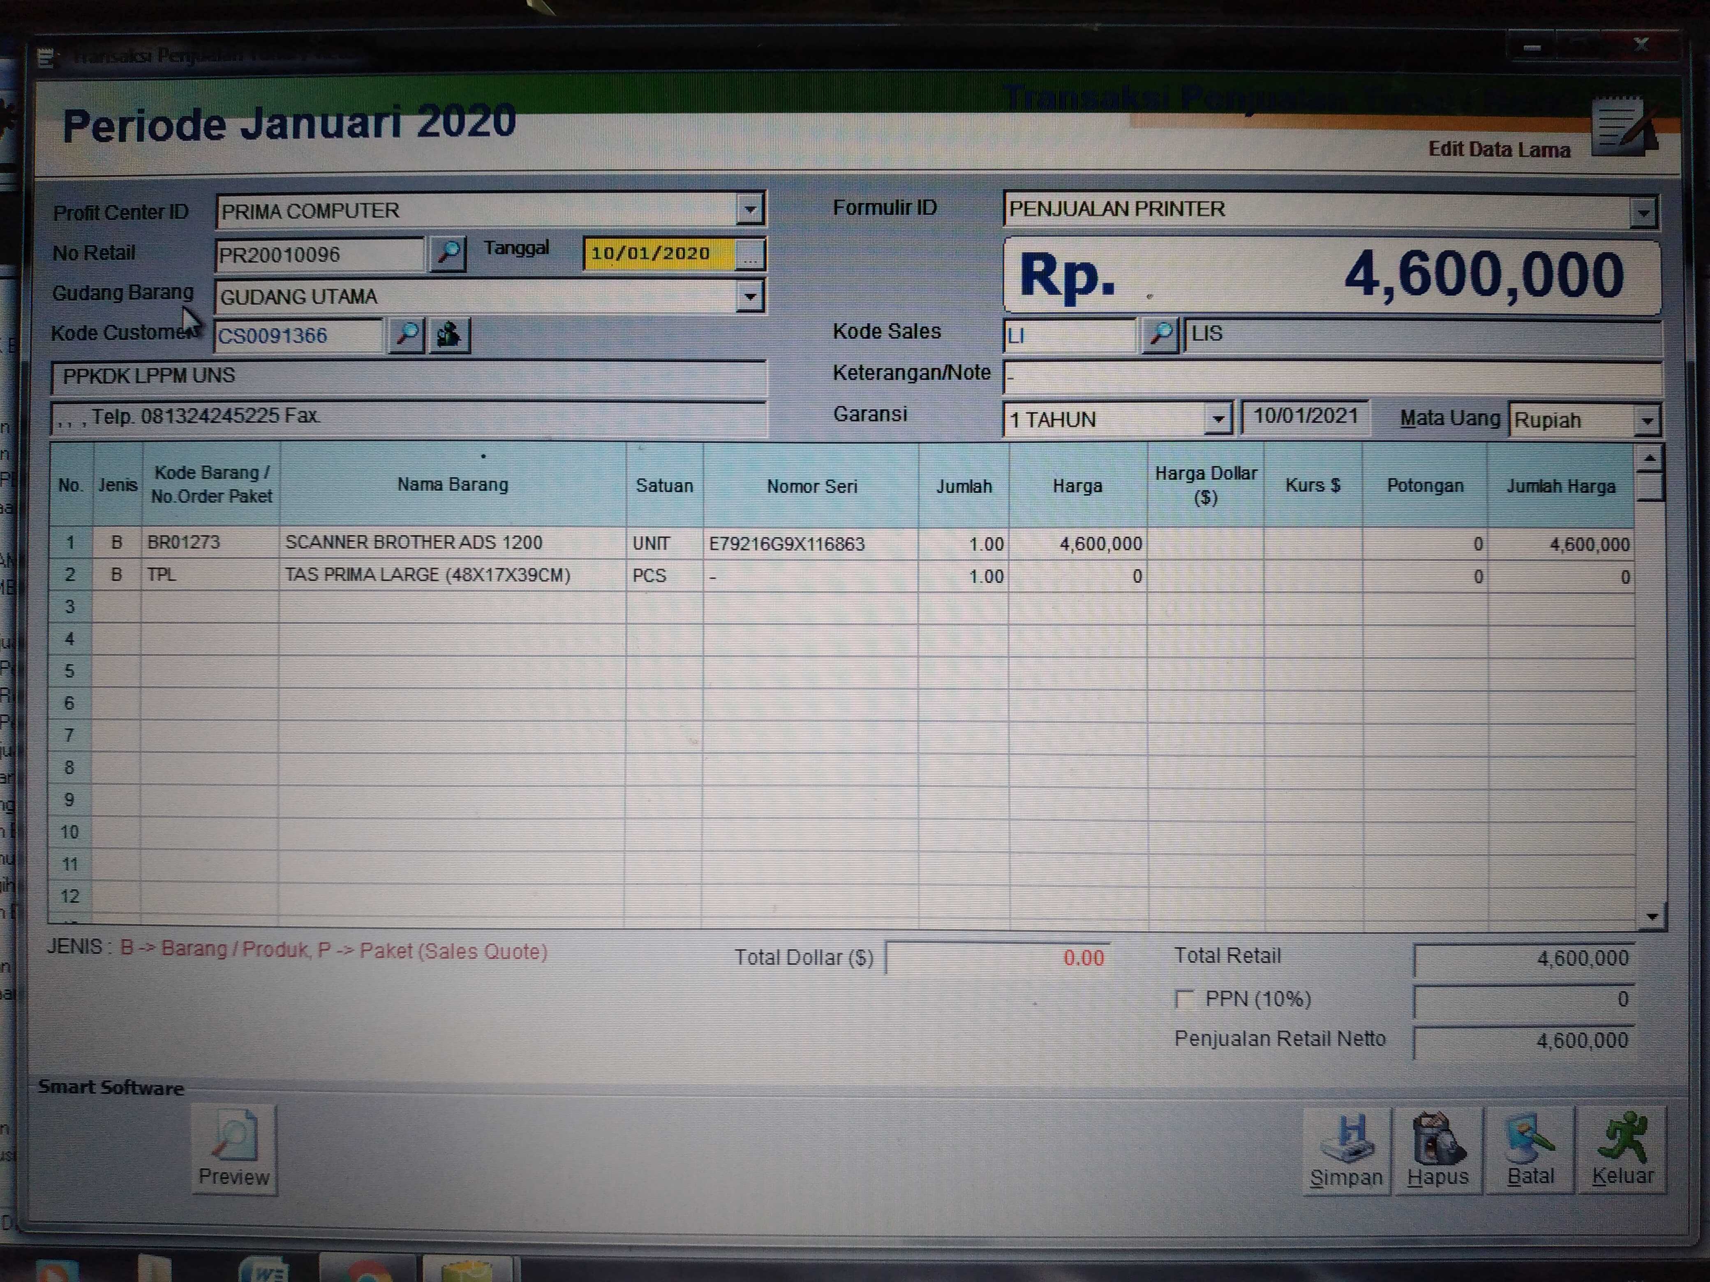Open the Mata Uang Rupiah dropdown
Screen dimensions: 1710x1282
[1647, 421]
